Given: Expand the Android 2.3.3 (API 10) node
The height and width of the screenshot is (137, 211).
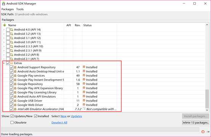Looking at the screenshot, I should tap(4, 46).
